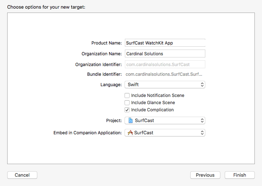Click the Include Complication label text
This screenshot has height=186, width=262.
coord(152,110)
